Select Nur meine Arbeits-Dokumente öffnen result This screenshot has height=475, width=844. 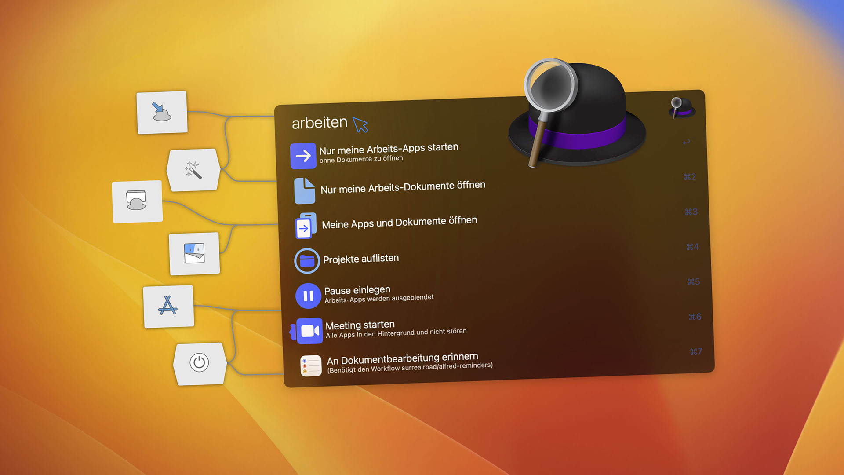403,187
